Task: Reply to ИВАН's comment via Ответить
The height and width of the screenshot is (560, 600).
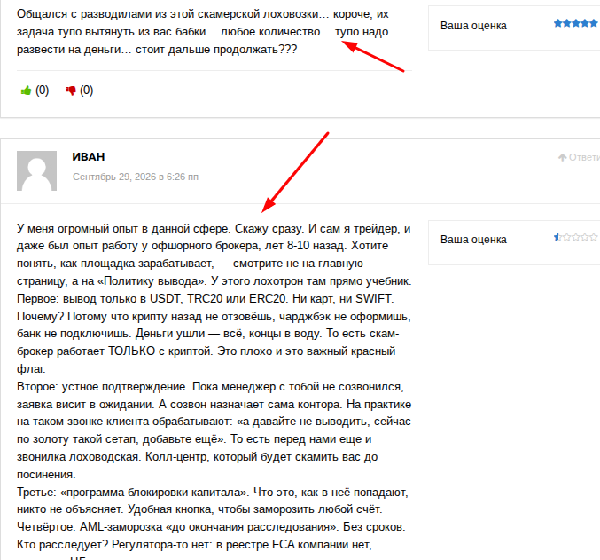Action: click(x=579, y=157)
